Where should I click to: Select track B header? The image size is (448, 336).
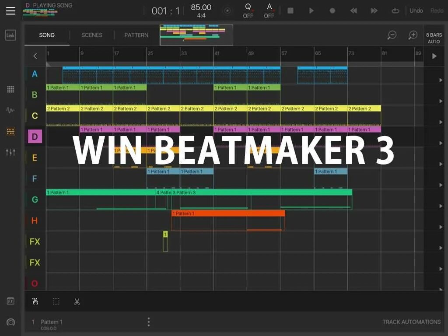point(35,95)
